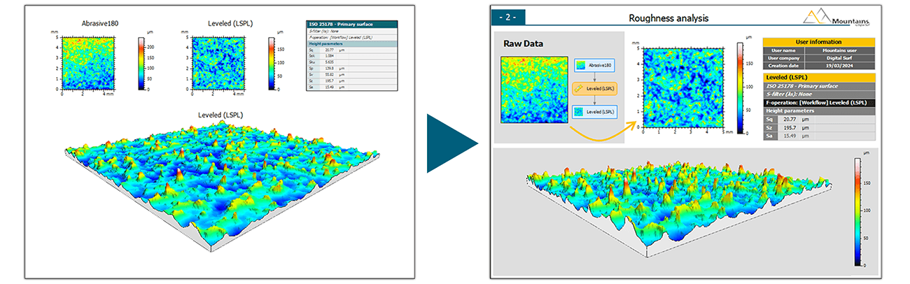The height and width of the screenshot is (284, 910).
Task: Click the large blue arrow between documents
Action: click(451, 143)
